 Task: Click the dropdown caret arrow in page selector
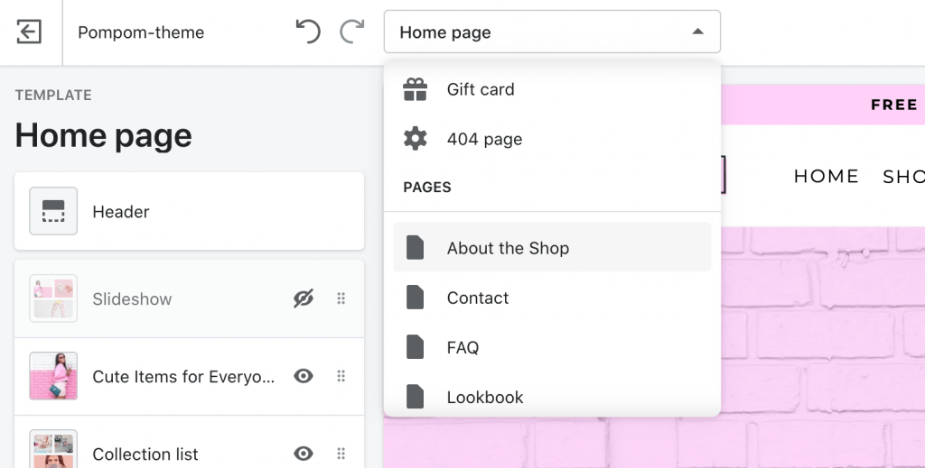pyautogui.click(x=698, y=32)
